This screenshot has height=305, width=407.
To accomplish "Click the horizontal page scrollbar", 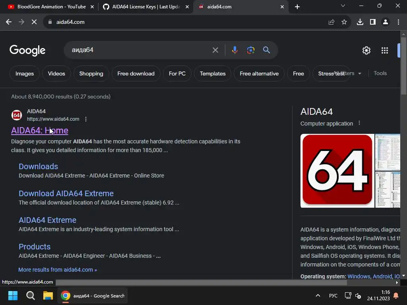I will [201, 282].
